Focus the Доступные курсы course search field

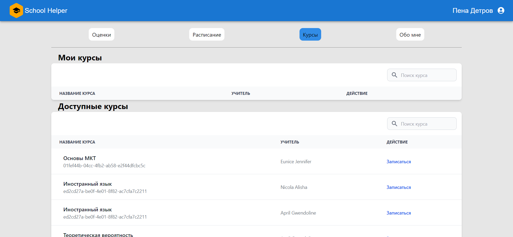tap(422, 124)
